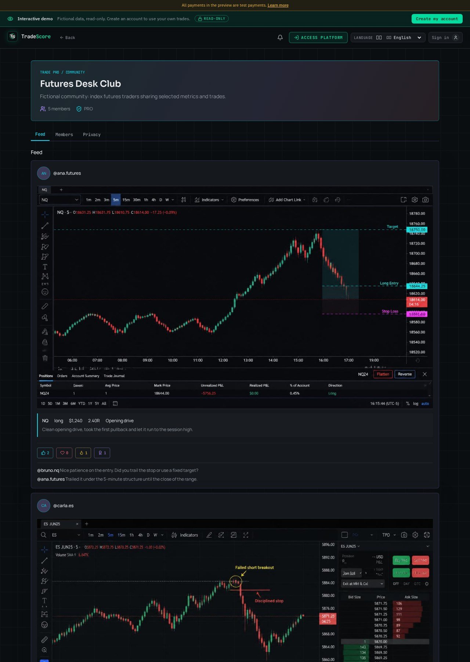Click camera icon in ES chart toolbar

[404, 535]
